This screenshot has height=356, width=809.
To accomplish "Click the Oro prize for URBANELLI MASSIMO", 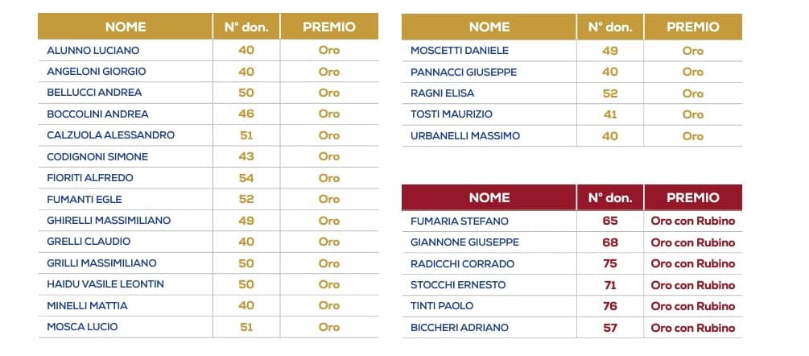I will coord(692,136).
